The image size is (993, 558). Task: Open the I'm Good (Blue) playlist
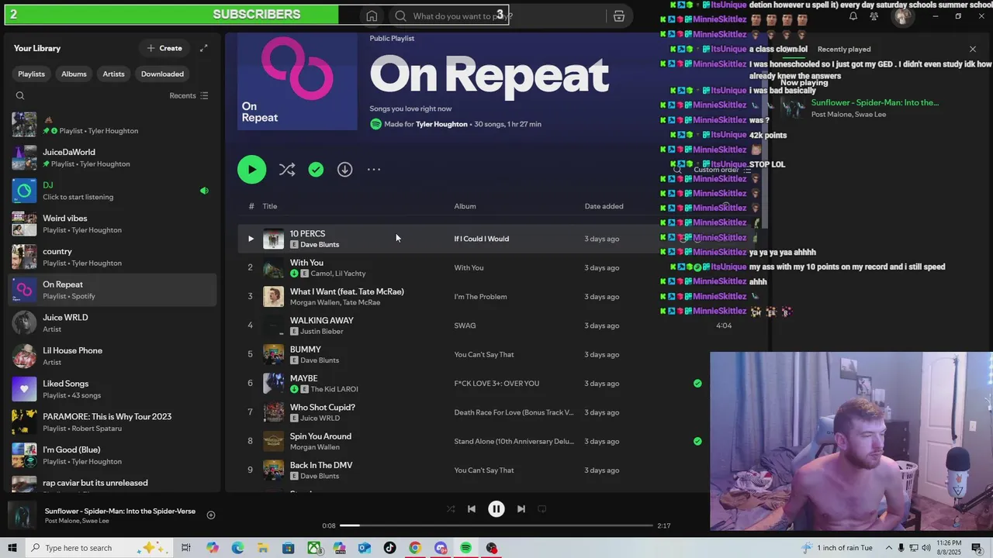(112, 455)
